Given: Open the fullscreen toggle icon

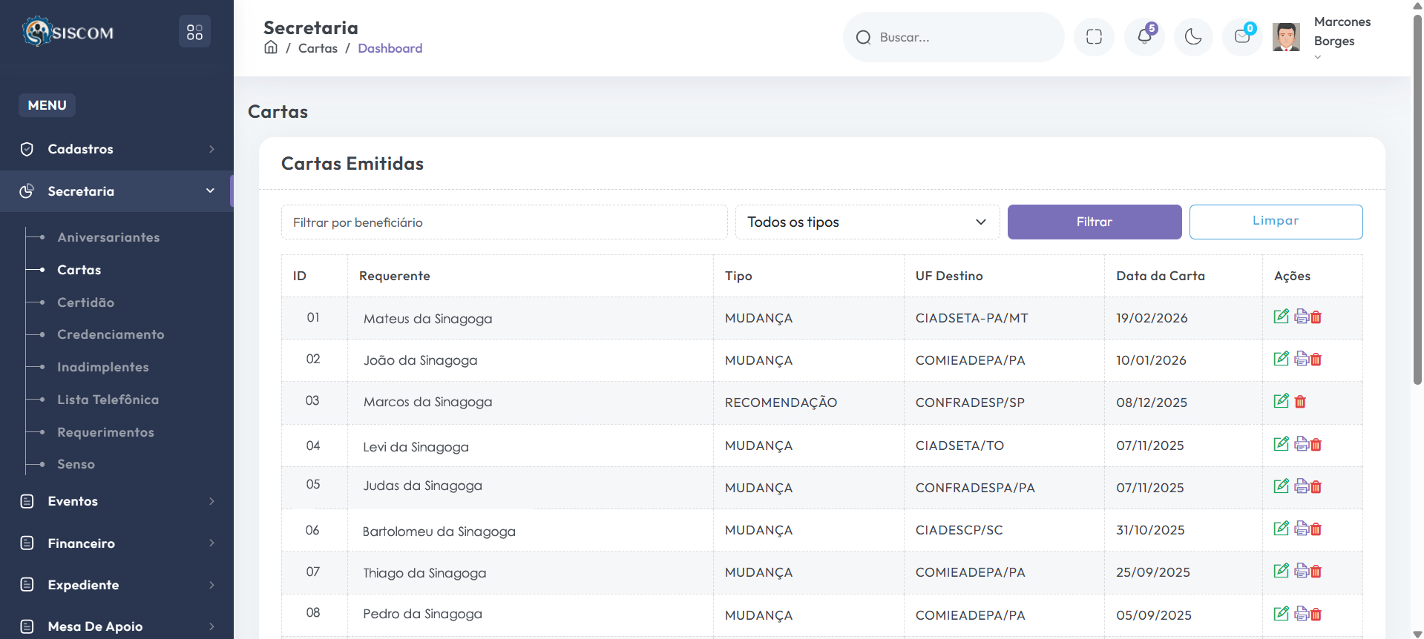Looking at the screenshot, I should point(1094,37).
